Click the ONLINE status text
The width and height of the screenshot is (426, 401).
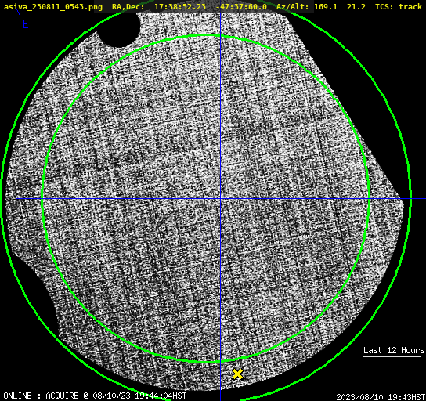pyautogui.click(x=17, y=396)
